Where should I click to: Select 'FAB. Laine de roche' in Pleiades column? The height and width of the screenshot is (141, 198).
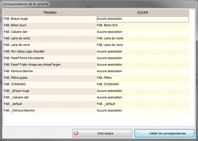(50, 39)
